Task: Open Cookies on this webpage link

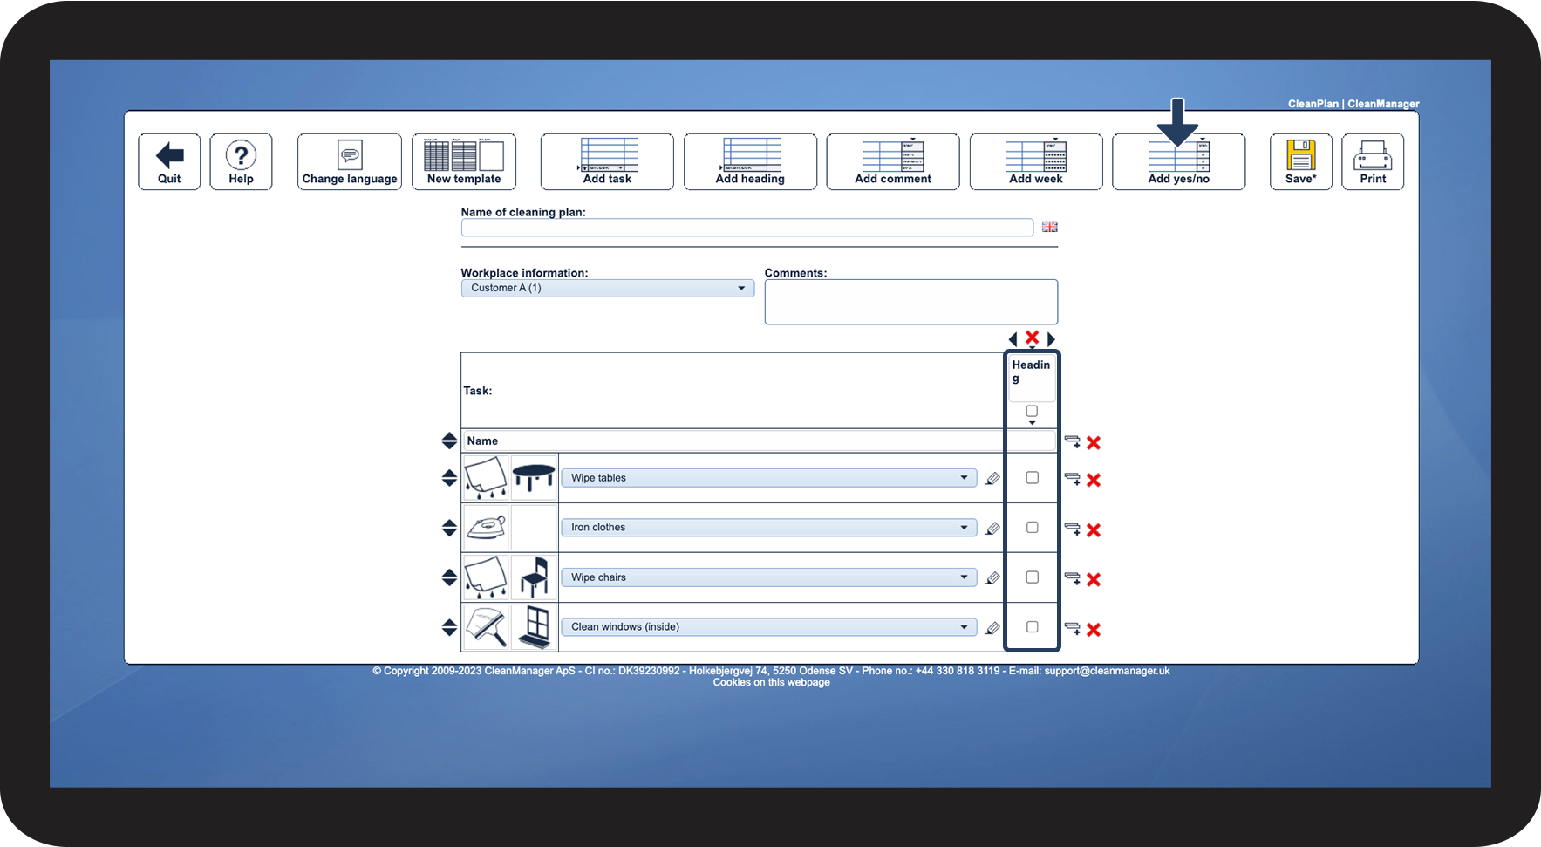Action: (771, 682)
